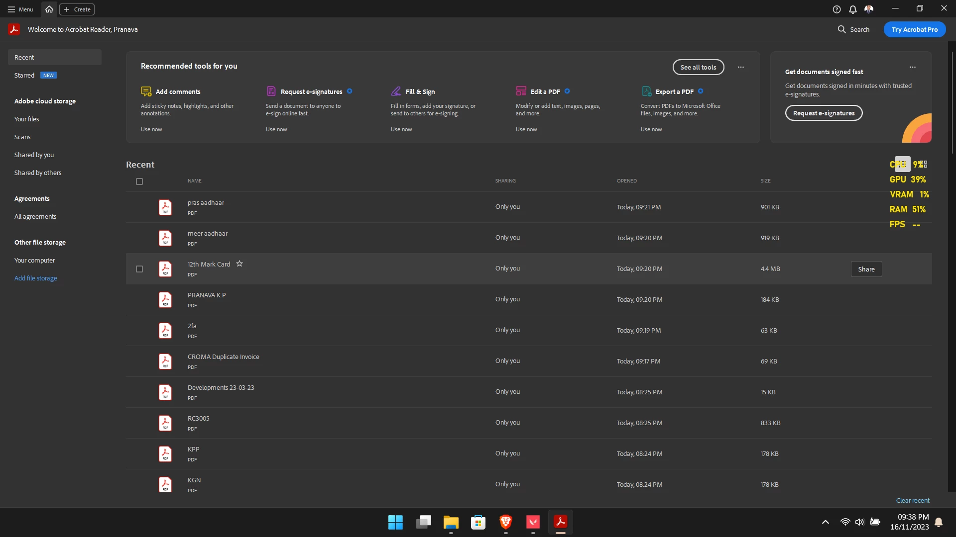Click the Clear recent link
The height and width of the screenshot is (537, 956).
click(912, 501)
